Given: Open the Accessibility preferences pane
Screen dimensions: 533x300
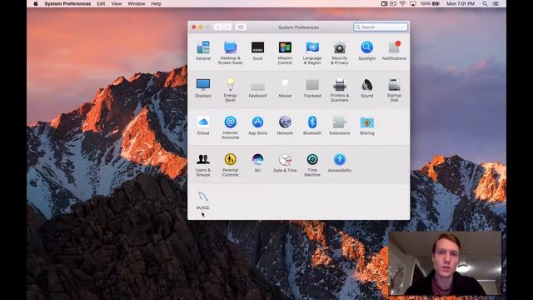Looking at the screenshot, I should (x=340, y=163).
